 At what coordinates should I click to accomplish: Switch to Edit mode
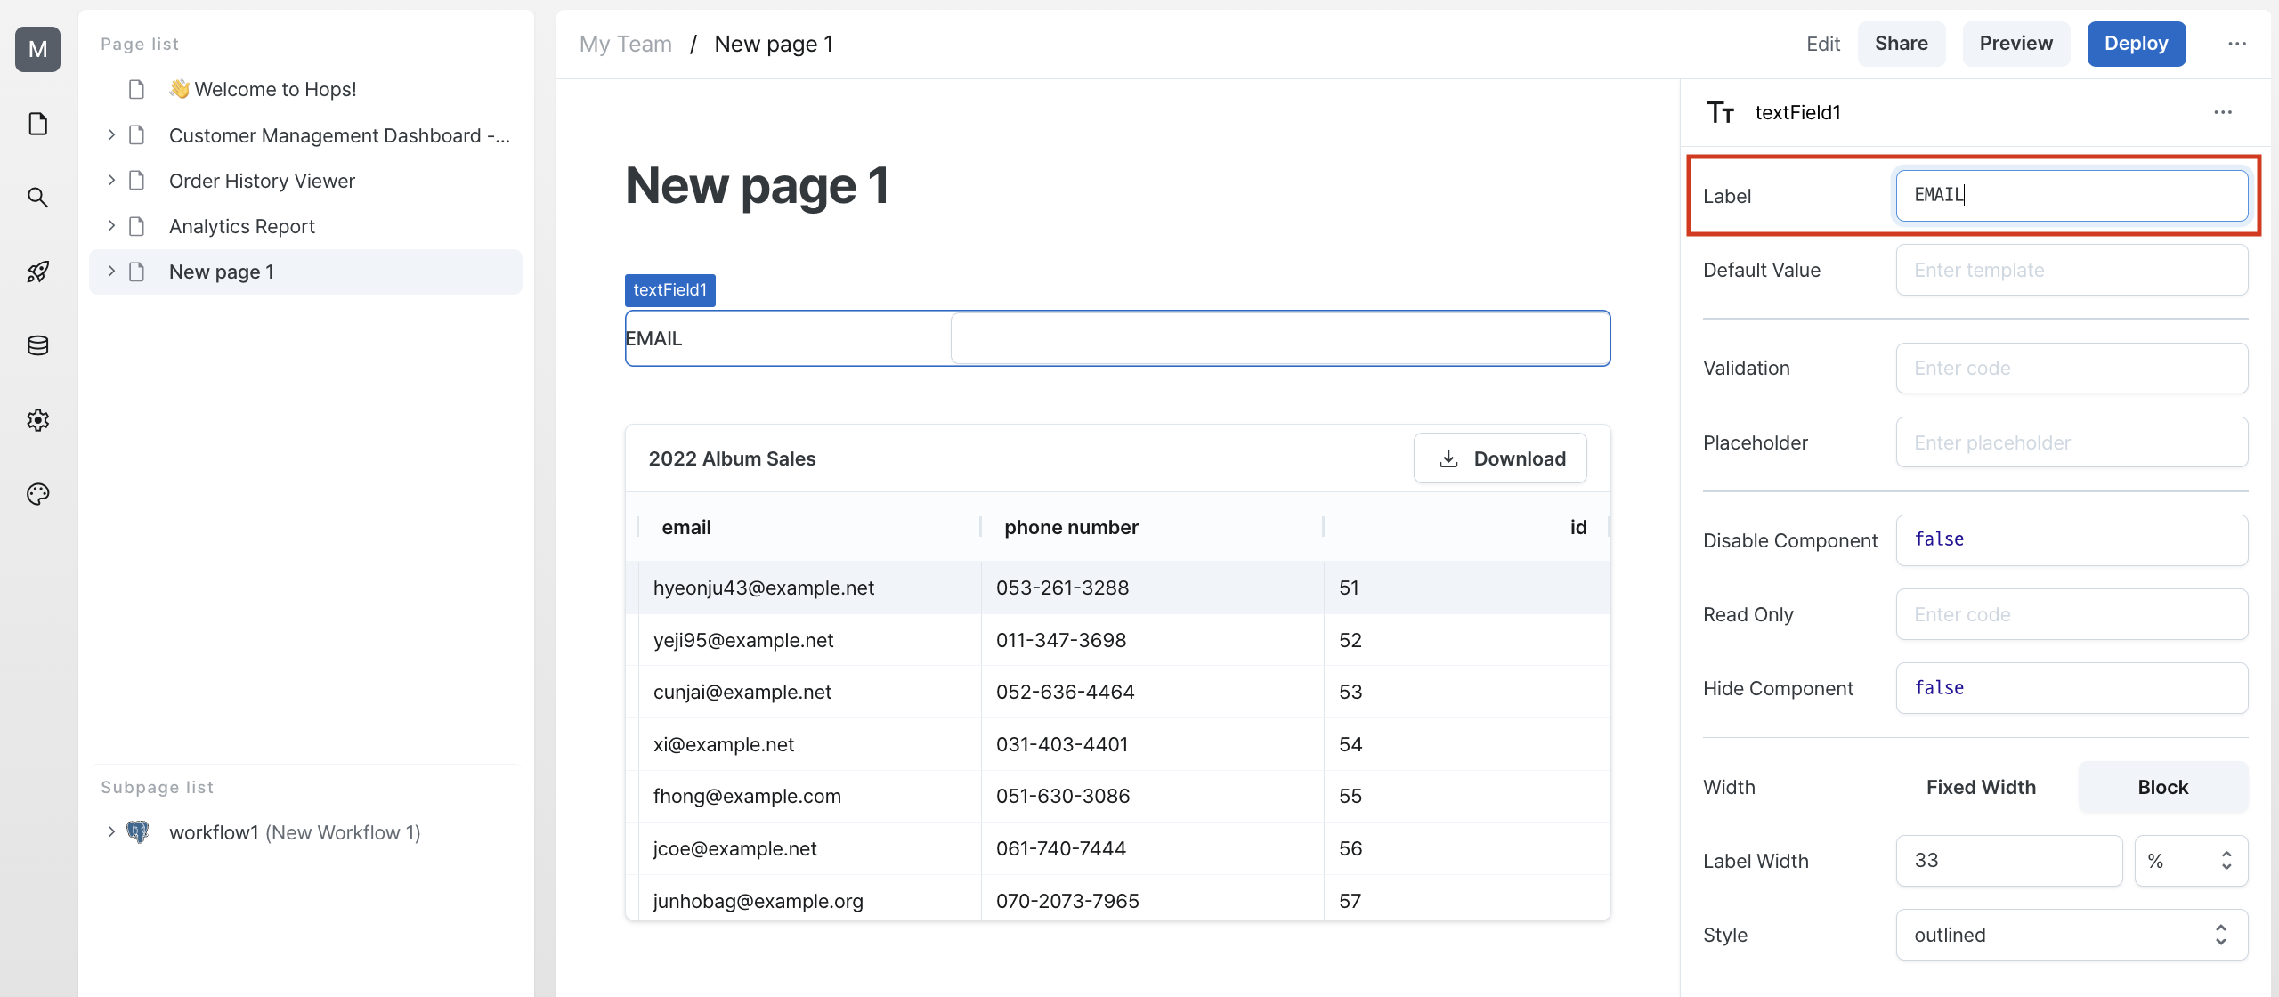coord(1822,44)
